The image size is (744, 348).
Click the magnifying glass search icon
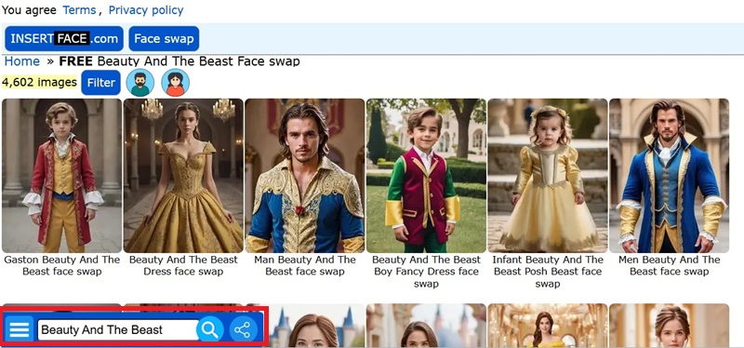[210, 329]
